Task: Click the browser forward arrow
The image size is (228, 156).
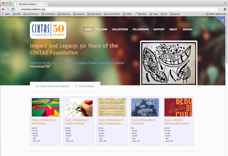Action: (x=8, y=9)
